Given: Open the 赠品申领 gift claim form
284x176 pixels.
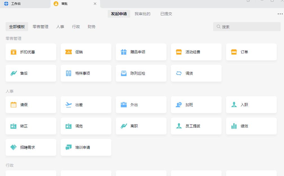Looking at the screenshot, I should pyautogui.click(x=141, y=52).
